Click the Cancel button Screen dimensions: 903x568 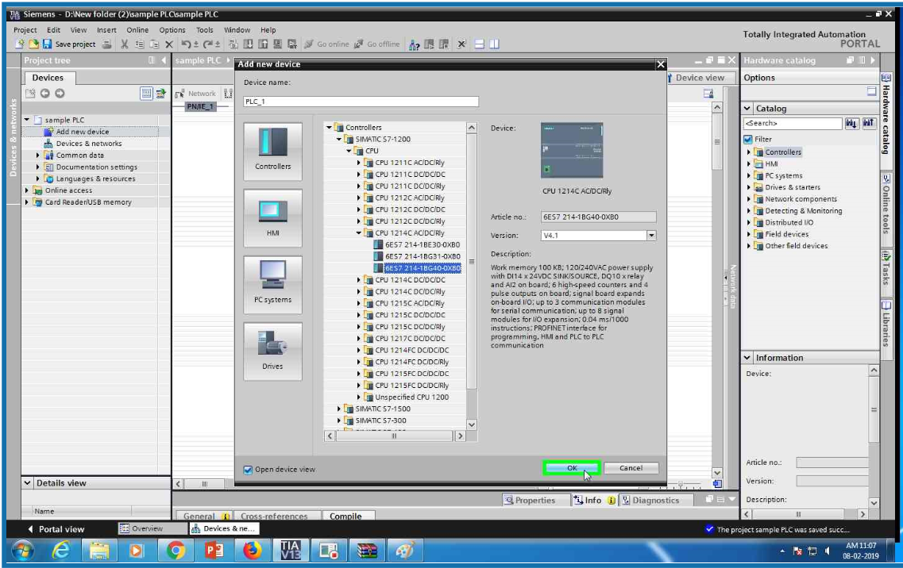click(631, 468)
